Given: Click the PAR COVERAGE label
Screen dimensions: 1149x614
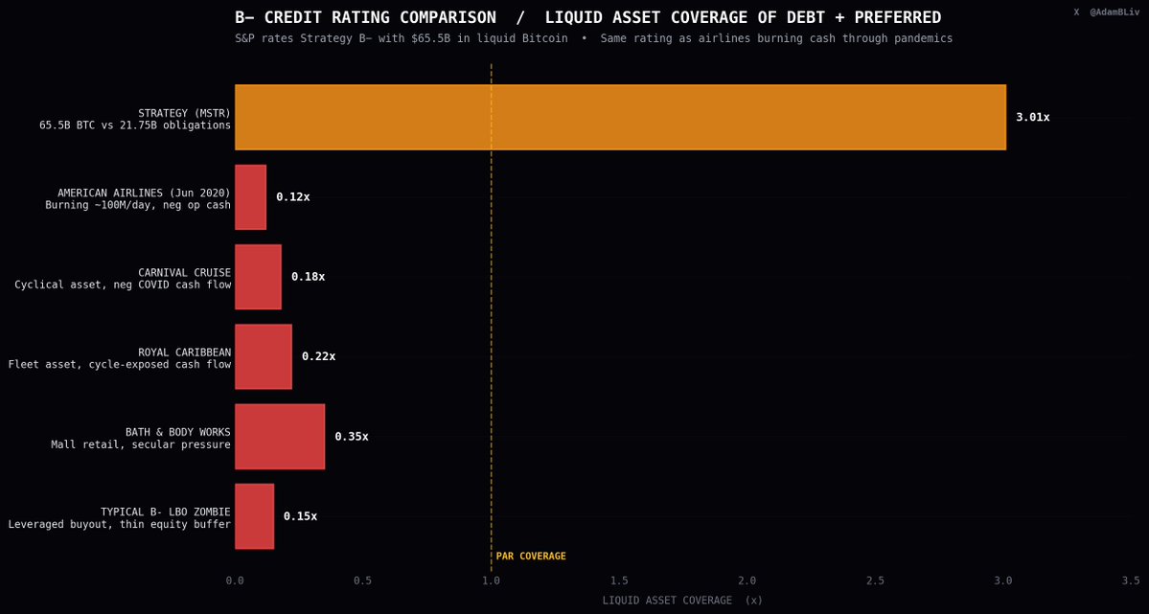Looking at the screenshot, I should 531,557.
